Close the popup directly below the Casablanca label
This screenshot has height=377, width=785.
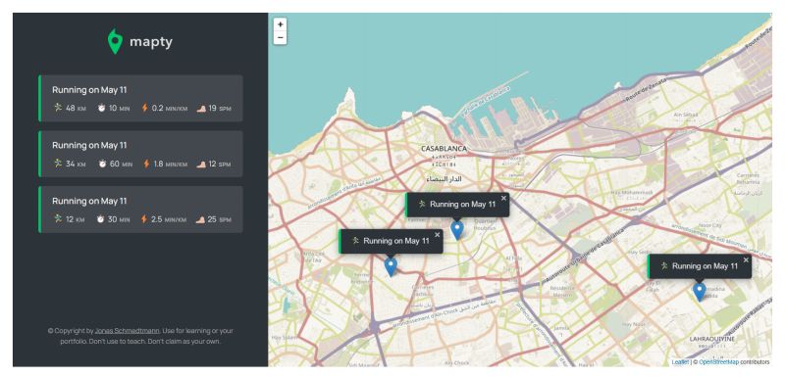point(503,198)
